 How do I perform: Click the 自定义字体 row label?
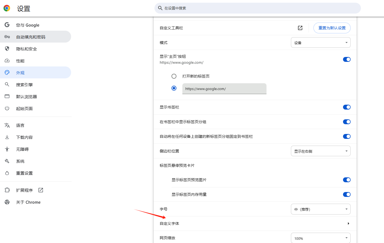169,223
